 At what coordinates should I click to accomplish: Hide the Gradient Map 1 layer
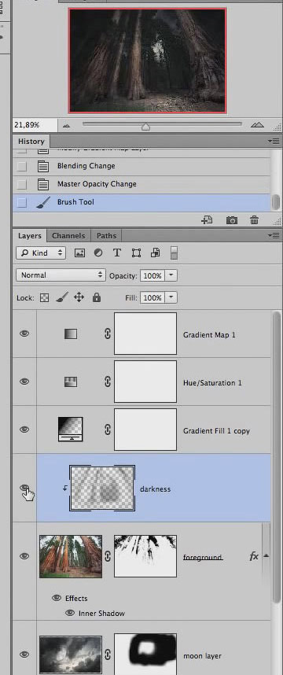(24, 334)
